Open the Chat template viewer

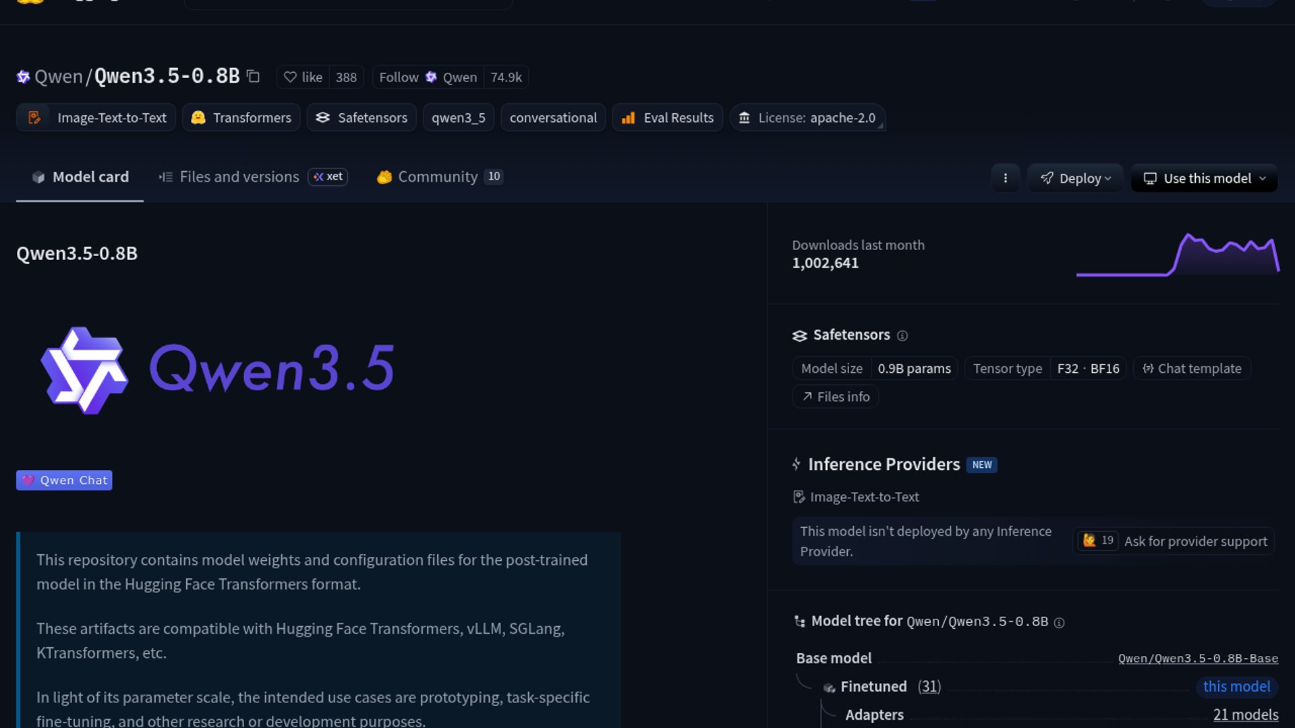[x=1192, y=369]
